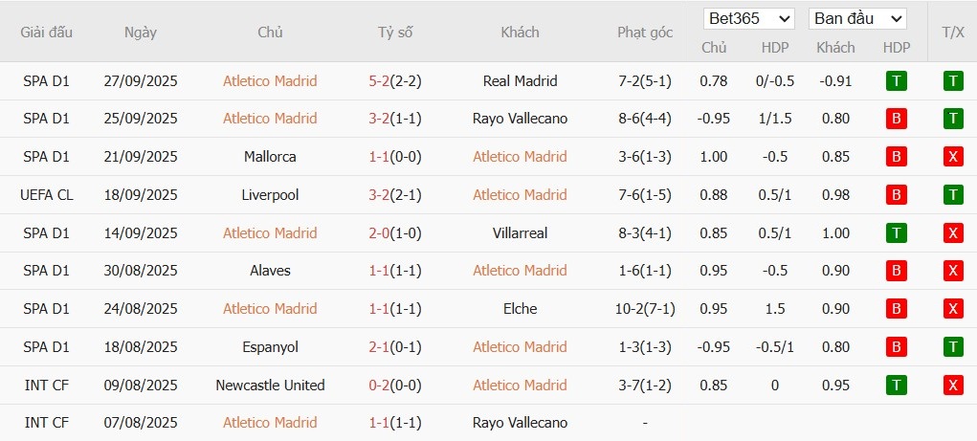Expand the Ban đầu odds dropdown
The height and width of the screenshot is (441, 977).
pos(857,18)
